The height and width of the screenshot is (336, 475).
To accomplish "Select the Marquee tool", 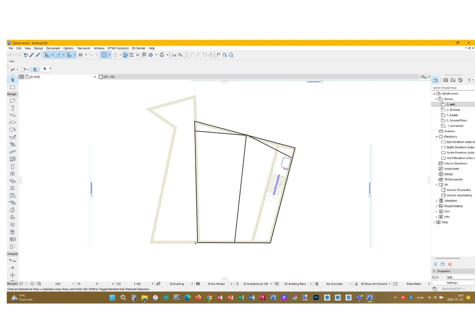I will pyautogui.click(x=12, y=87).
